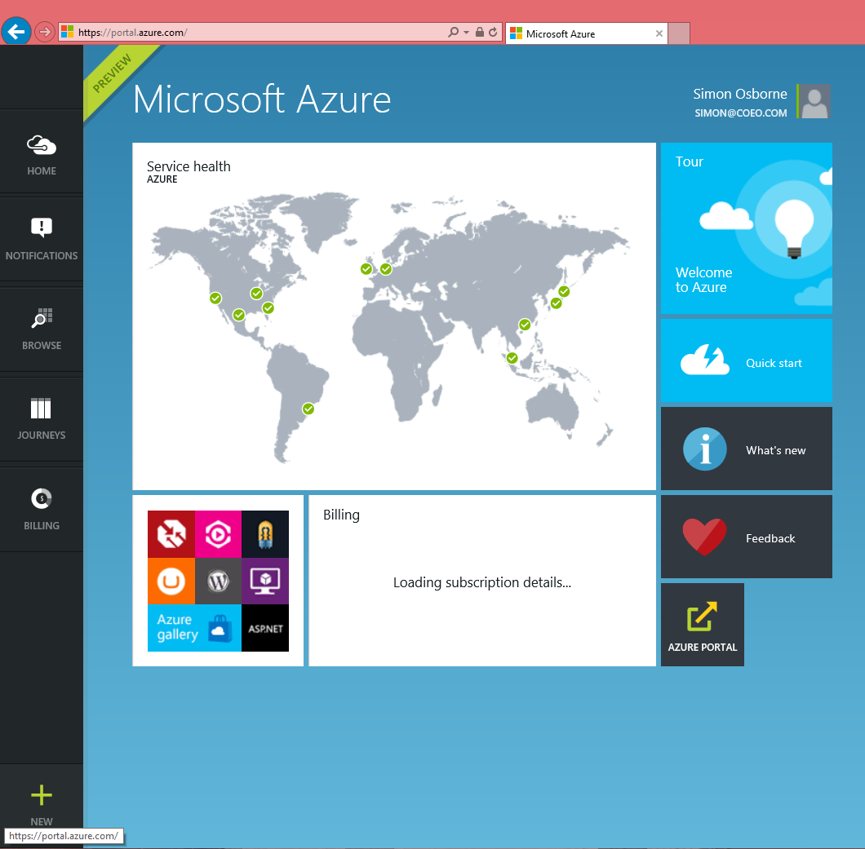This screenshot has height=849, width=865.
Task: Click the ASP.NET gallery tile
Action: [x=265, y=628]
